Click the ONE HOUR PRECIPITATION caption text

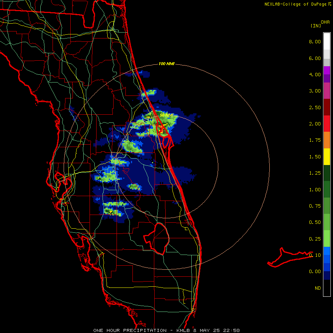[x=130, y=330]
